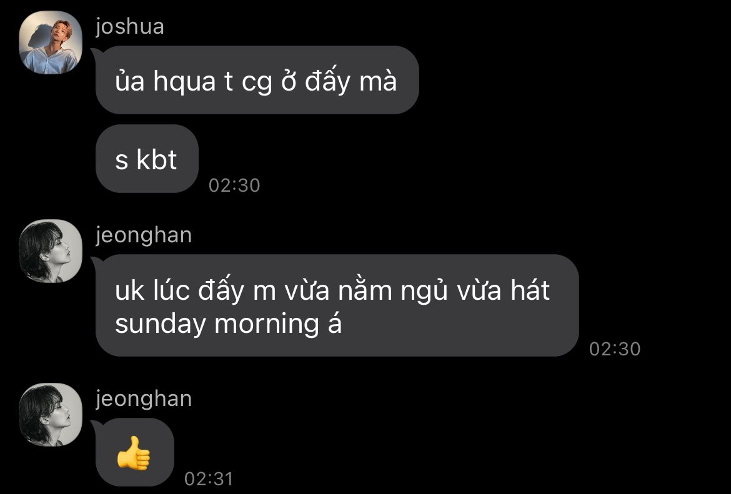Click the word 'hqua' in joshua's message
The height and width of the screenshot is (494, 731).
(184, 82)
